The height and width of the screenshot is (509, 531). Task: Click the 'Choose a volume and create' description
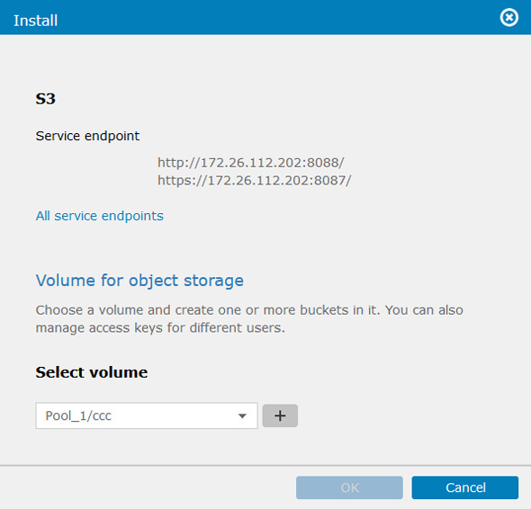[249, 319]
